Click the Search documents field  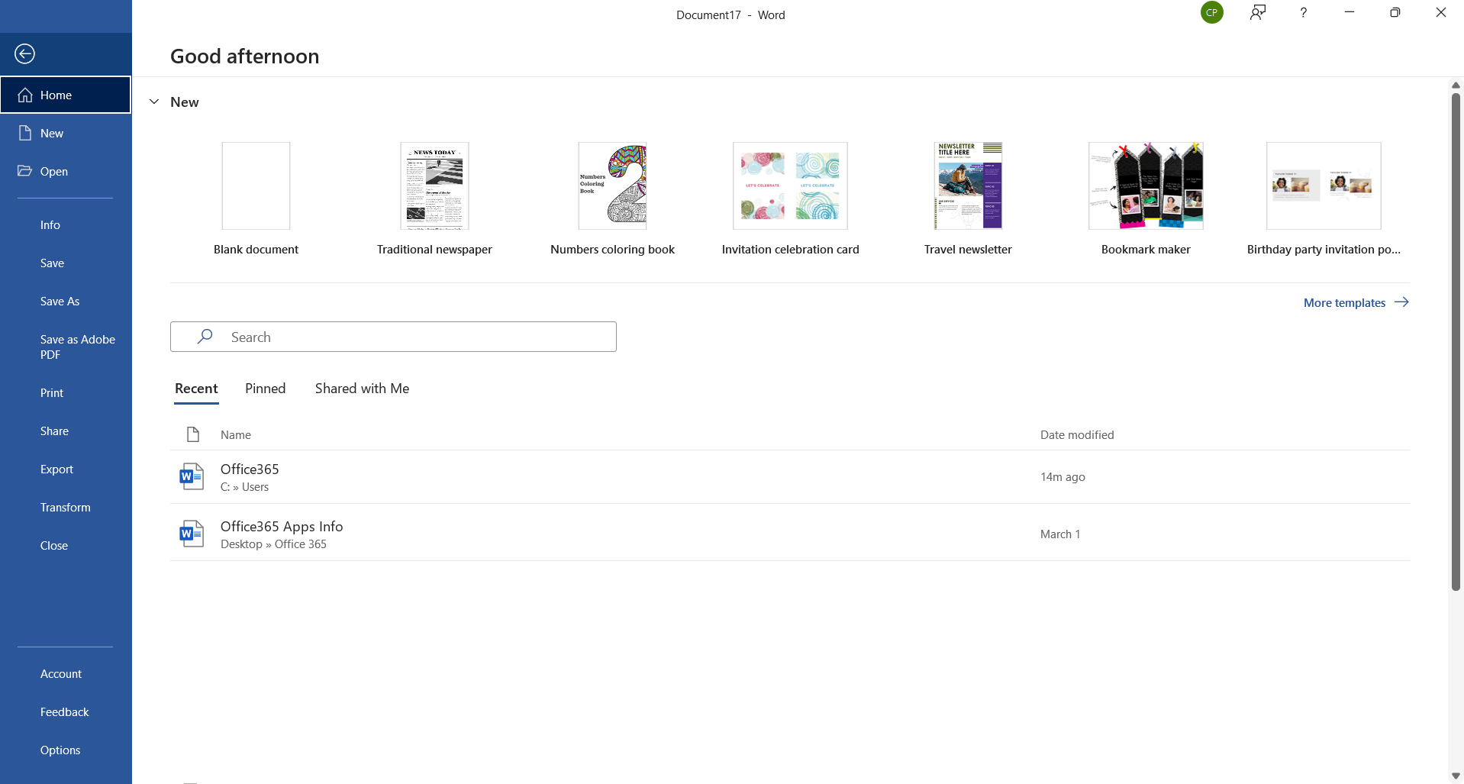click(393, 337)
